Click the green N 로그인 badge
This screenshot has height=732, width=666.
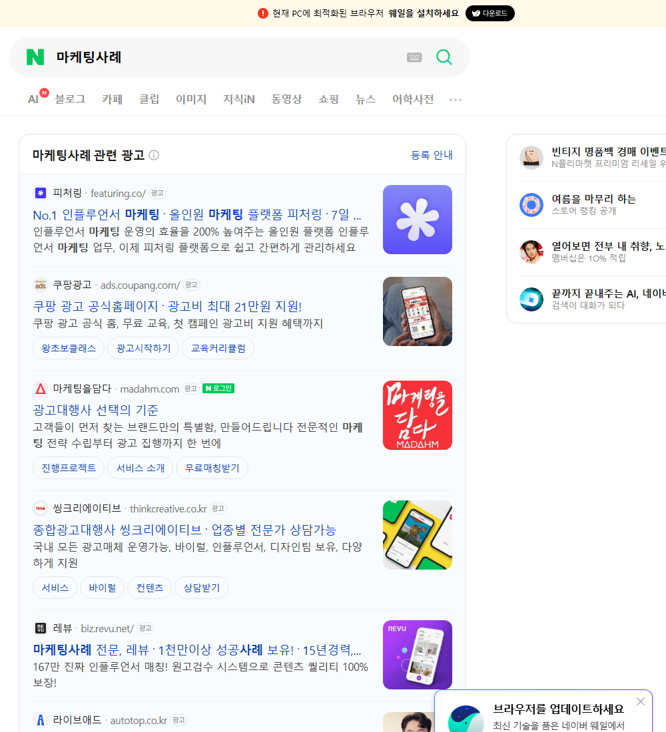[218, 389]
